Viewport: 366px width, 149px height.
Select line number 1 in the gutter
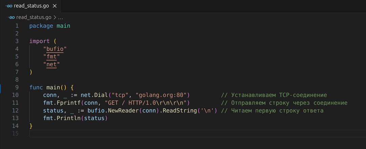pos(17,26)
